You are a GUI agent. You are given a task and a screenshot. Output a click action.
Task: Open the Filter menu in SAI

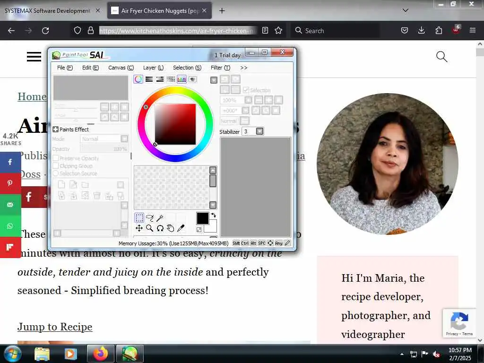[x=220, y=68]
